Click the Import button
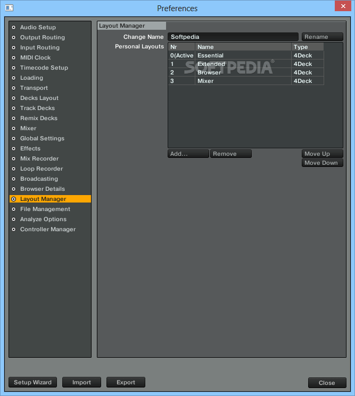Viewport: 355px width, 396px height. coord(81,382)
